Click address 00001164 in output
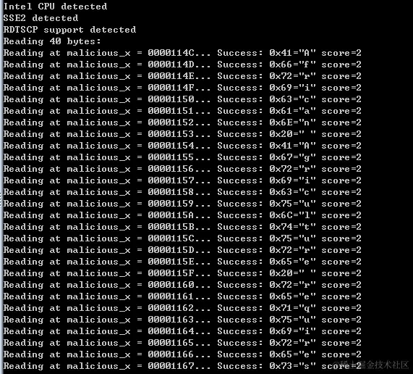The width and height of the screenshot is (413, 374). click(171, 331)
